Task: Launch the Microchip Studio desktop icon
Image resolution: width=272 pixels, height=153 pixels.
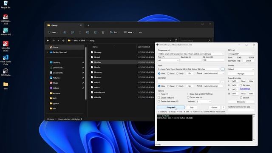Action: click(6, 46)
